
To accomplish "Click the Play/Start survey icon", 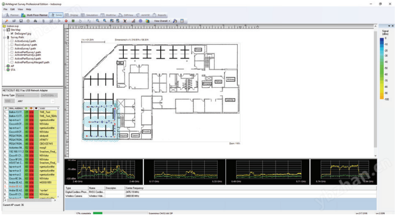I will coord(59,21).
